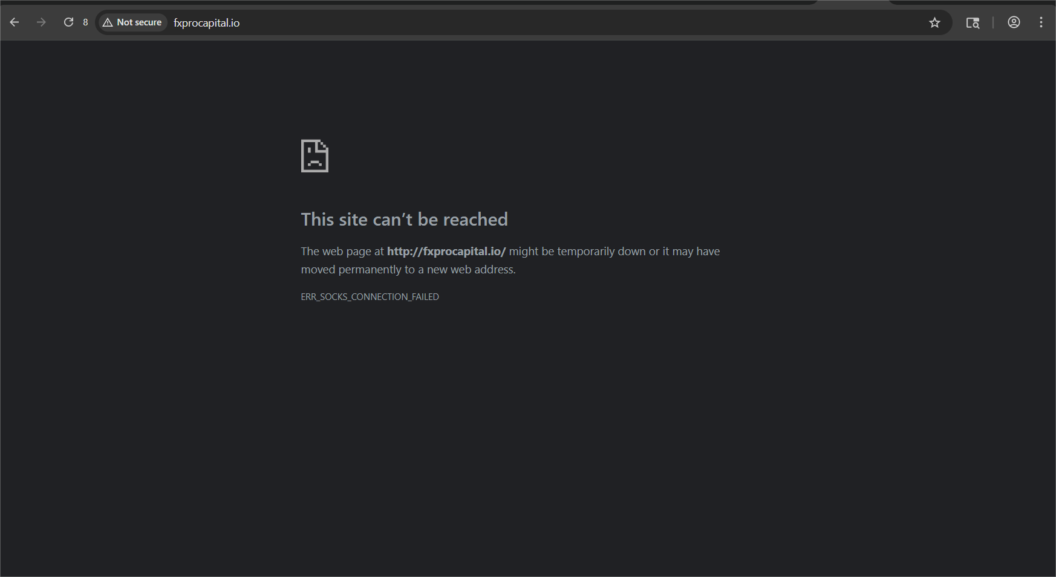Go back to the previous page
This screenshot has height=577, width=1056.
point(15,22)
